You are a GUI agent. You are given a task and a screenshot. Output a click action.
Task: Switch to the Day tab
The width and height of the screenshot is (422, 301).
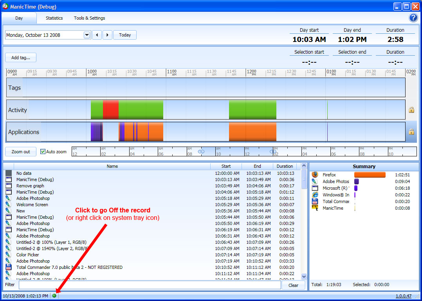coord(19,18)
